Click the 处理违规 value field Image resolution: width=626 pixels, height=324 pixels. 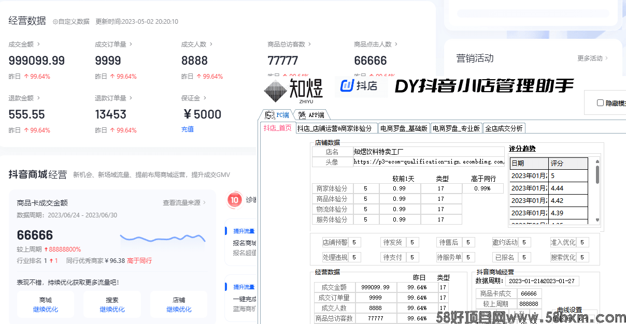click(355, 257)
